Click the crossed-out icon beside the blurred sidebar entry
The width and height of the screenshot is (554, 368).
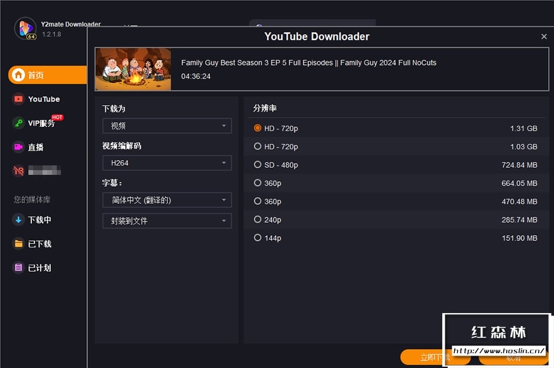tap(18, 171)
